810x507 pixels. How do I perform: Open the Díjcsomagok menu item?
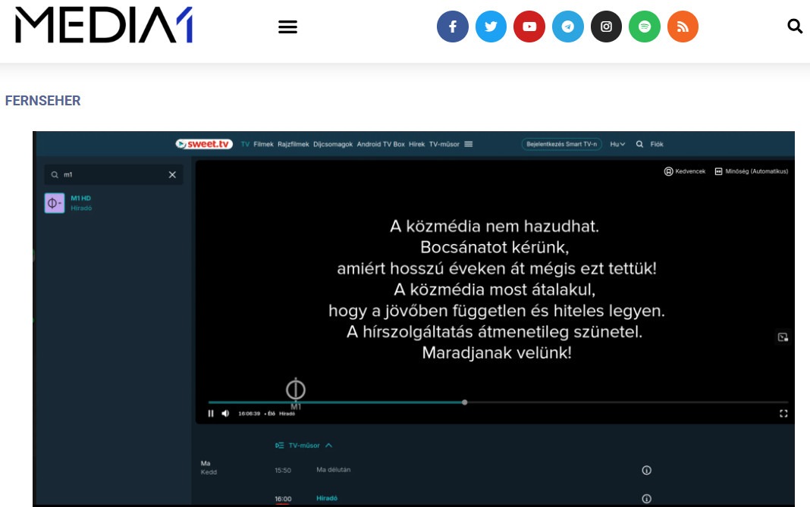tap(333, 145)
